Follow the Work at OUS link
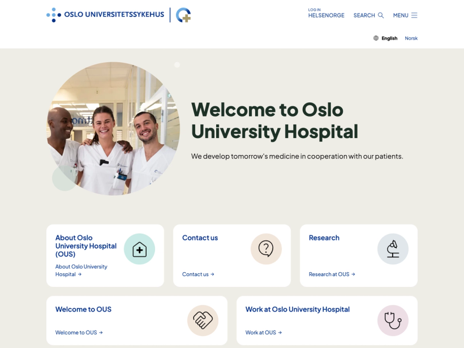The height and width of the screenshot is (348, 464). click(263, 333)
